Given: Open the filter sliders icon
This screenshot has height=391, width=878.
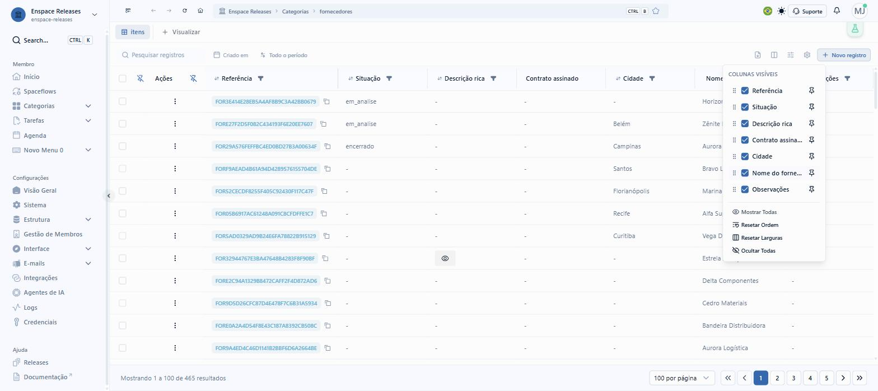Looking at the screenshot, I should point(791,55).
